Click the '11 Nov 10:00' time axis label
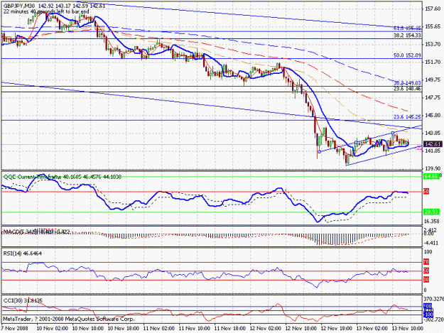Image resolution: width=444 pixels, height=333 pixels. click(194, 329)
